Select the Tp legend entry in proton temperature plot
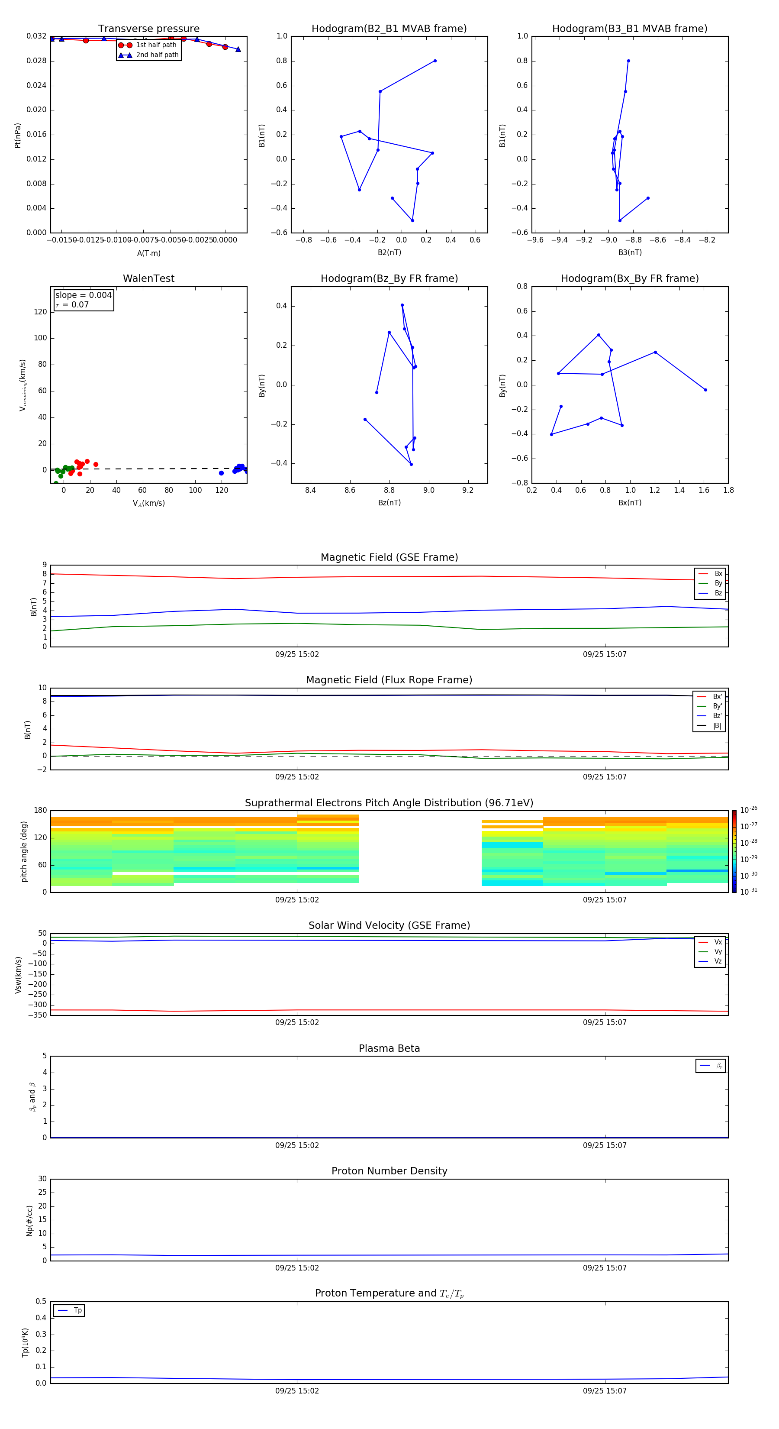Screen dimensions: 779x1429 (x=69, y=1311)
